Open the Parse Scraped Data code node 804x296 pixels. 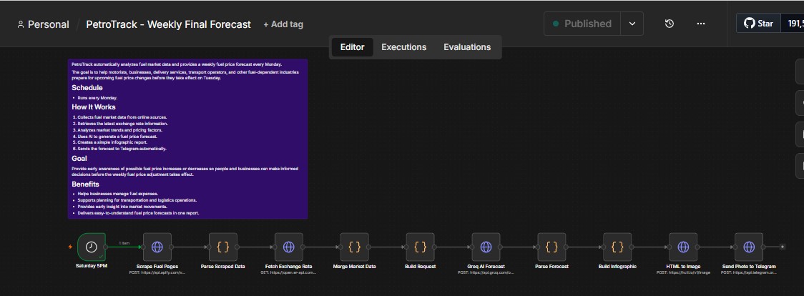(x=222, y=247)
